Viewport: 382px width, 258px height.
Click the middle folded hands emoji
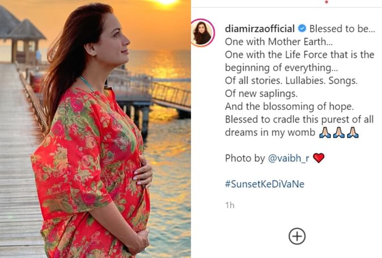tap(339, 133)
